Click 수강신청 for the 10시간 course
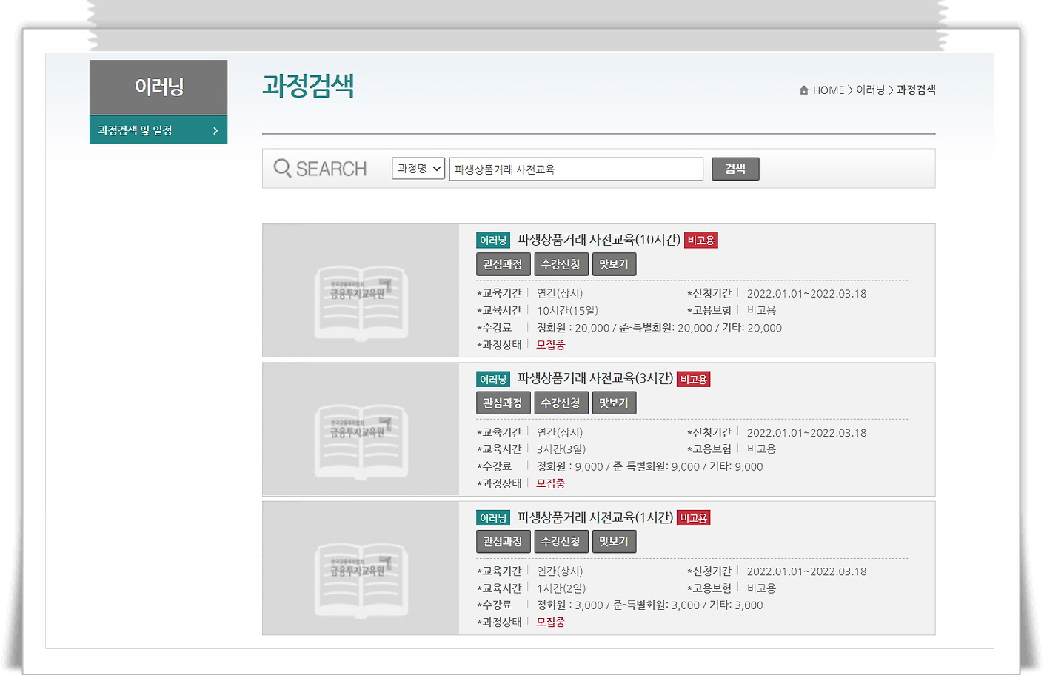 [x=561, y=264]
